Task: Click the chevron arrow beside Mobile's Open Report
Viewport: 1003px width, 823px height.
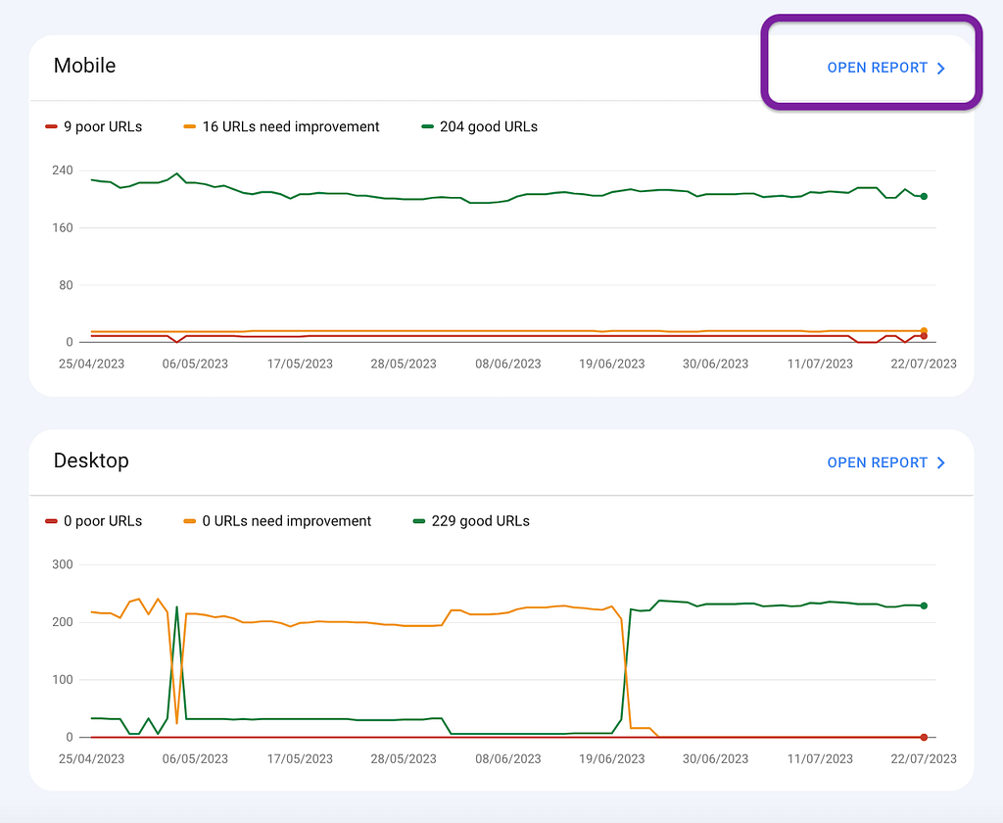Action: coord(941,69)
